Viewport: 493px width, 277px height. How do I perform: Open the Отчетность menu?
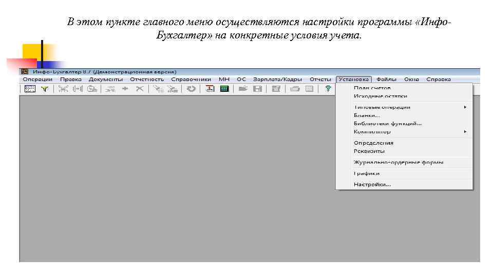click(x=147, y=80)
